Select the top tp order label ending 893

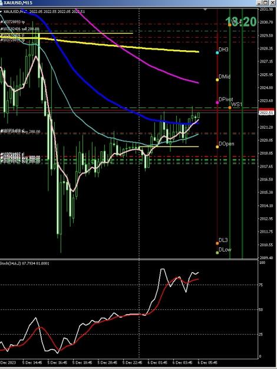(x=12, y=22)
